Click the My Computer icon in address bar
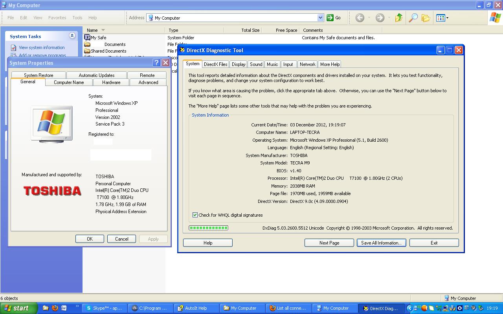 [151, 18]
